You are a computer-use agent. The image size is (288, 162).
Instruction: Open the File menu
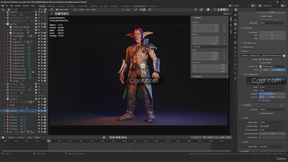point(7,6)
